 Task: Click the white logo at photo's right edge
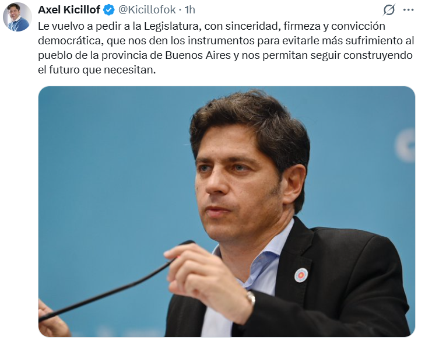[405, 146]
